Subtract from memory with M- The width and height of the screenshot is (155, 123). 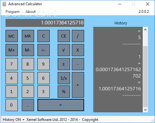(x=28, y=50)
